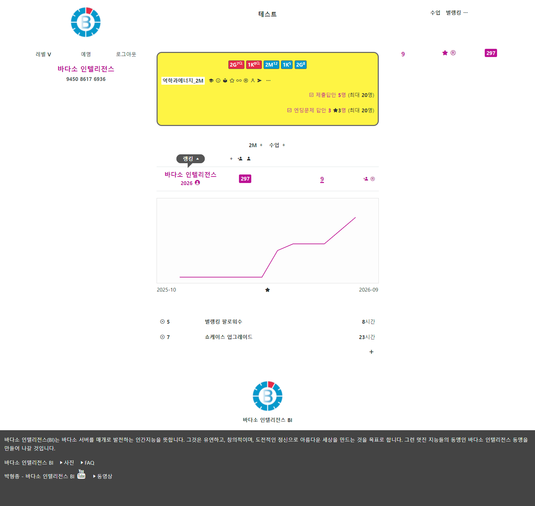Click the person outline icon in the yellow card
The width and height of the screenshot is (535, 506).
(253, 81)
